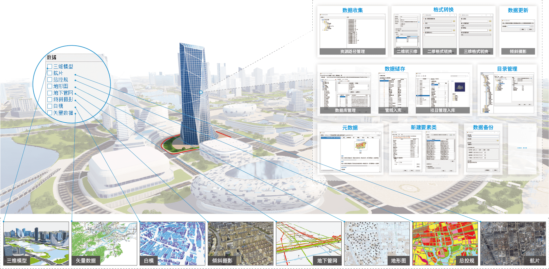549x269 pixels.
Task: Check the 白模 checkbox
Action: point(50,106)
